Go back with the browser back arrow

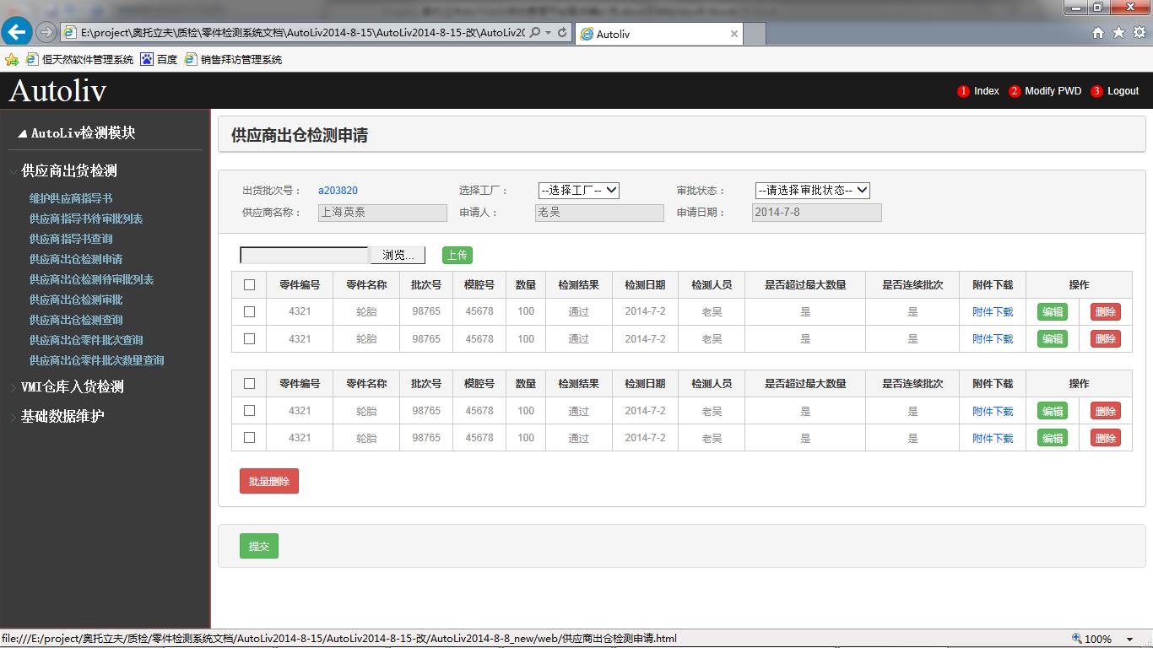17,32
